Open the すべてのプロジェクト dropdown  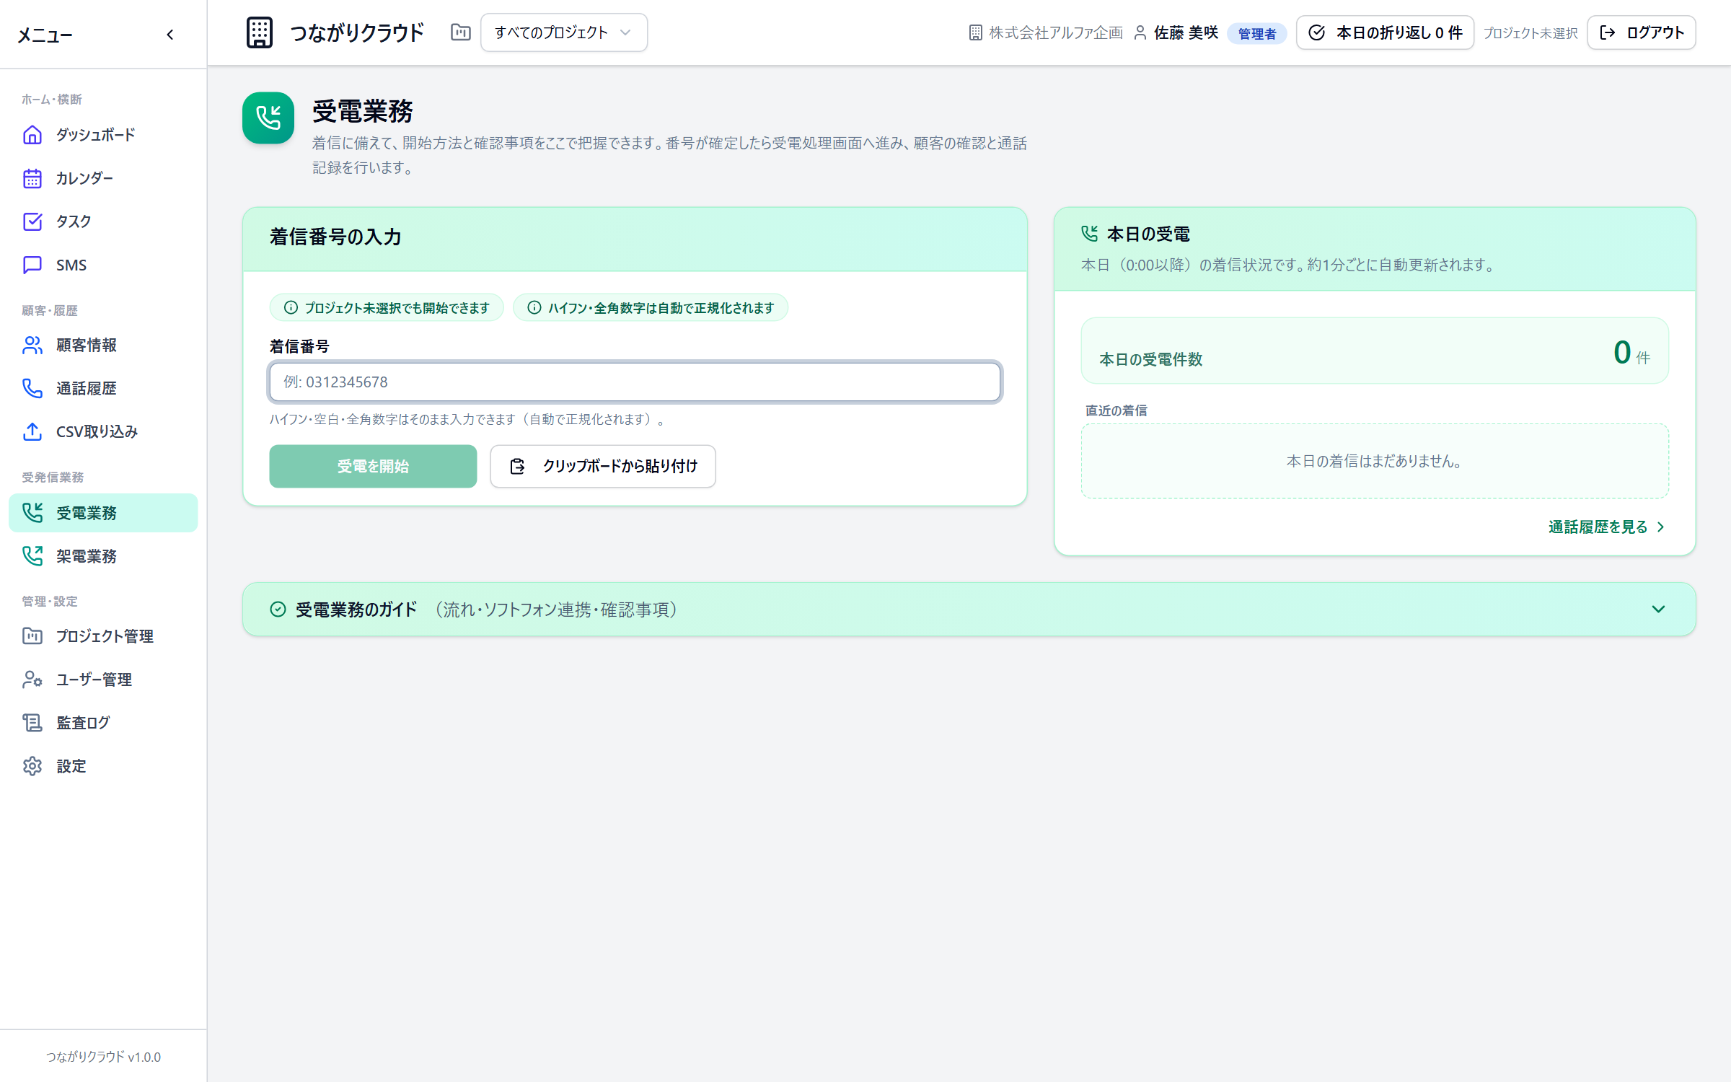point(564,32)
